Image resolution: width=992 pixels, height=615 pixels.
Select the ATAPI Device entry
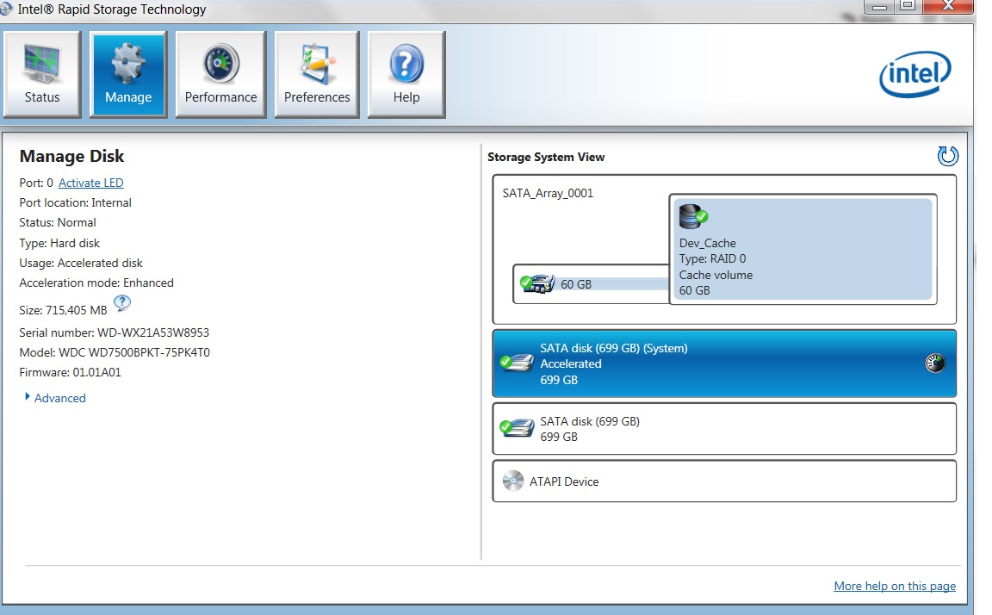724,481
